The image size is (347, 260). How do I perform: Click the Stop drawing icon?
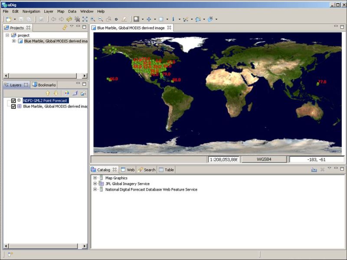[77, 19]
